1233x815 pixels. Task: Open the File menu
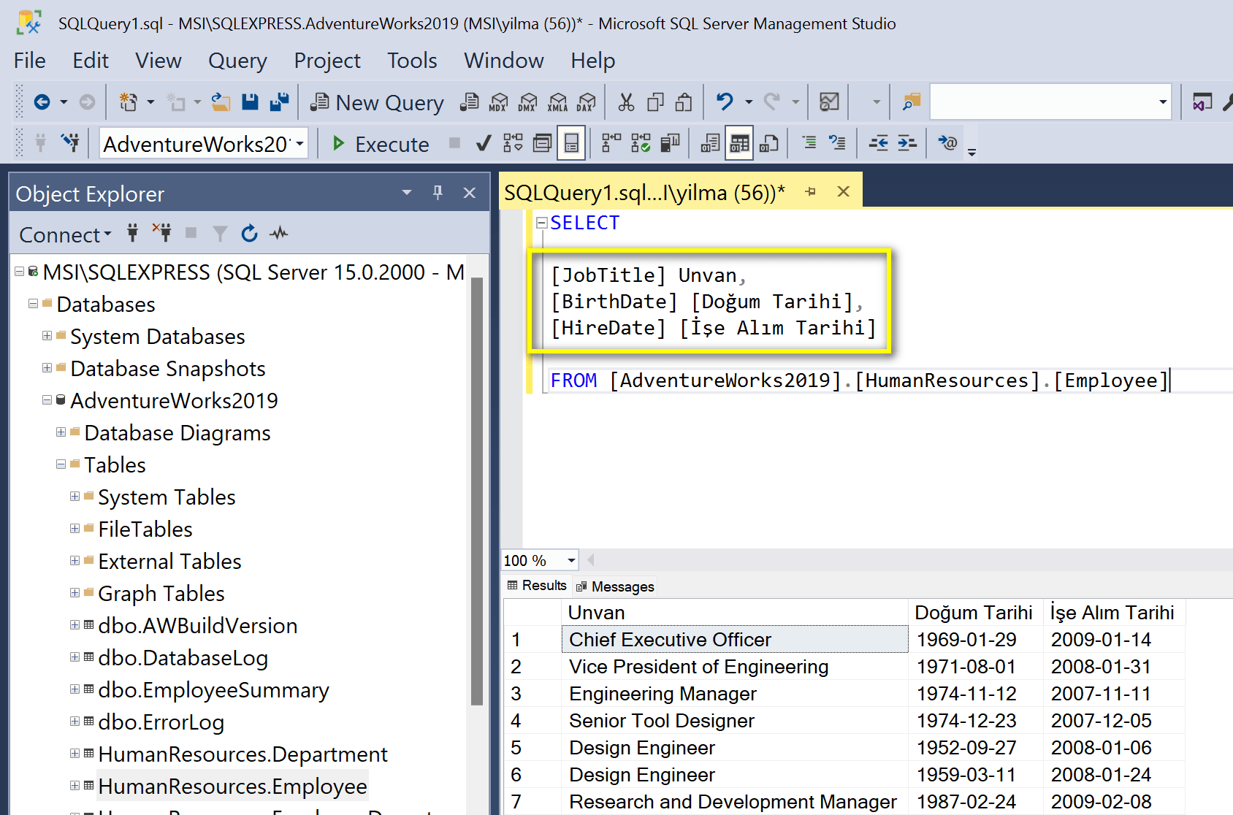[x=30, y=61]
